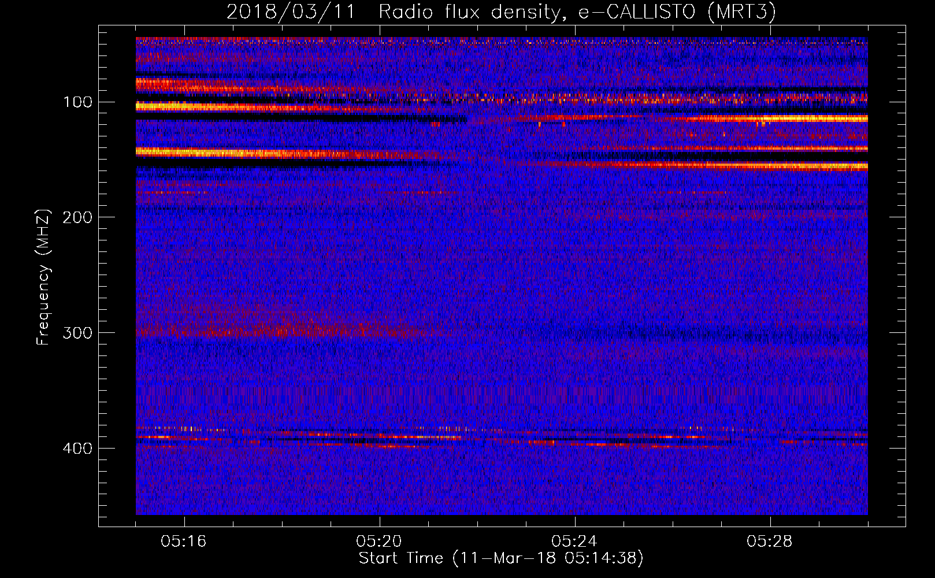935x578 pixels.
Task: Click the 05:24 time tick label
Action: coord(574,542)
